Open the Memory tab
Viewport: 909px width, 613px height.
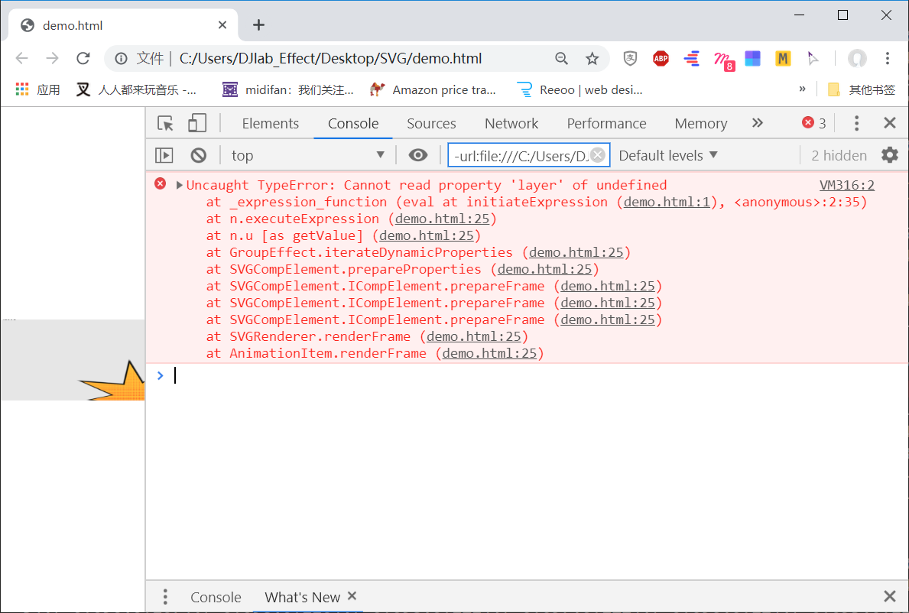click(701, 123)
